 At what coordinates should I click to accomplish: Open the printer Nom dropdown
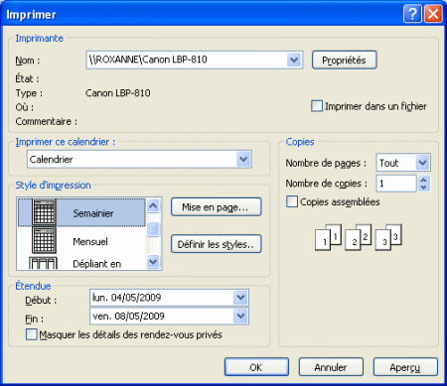(x=294, y=60)
